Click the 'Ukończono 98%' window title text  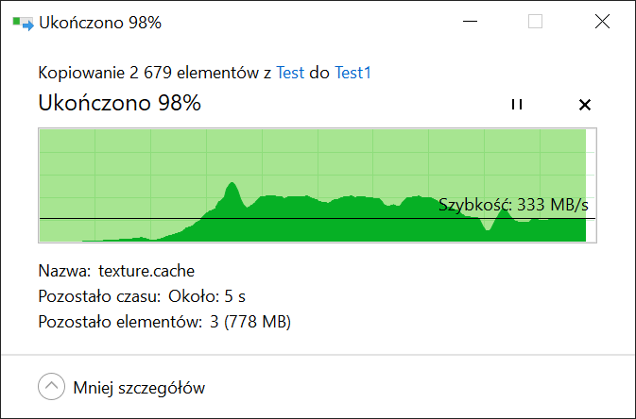click(x=100, y=23)
